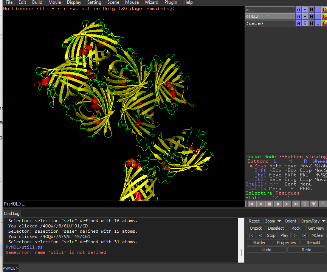327x272 pixels.
Task: Open the Show (S) menu for the all row
Action: (305, 10)
